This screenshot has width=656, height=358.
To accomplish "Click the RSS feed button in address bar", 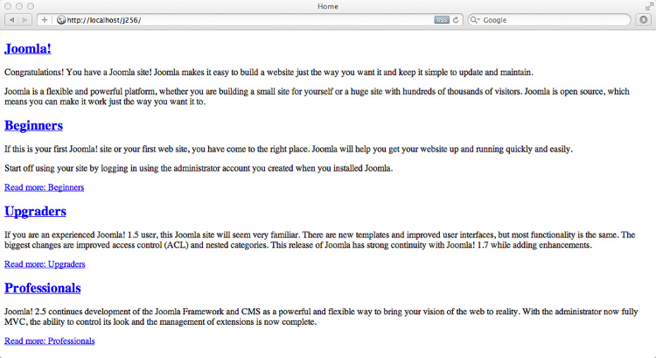I will [441, 19].
